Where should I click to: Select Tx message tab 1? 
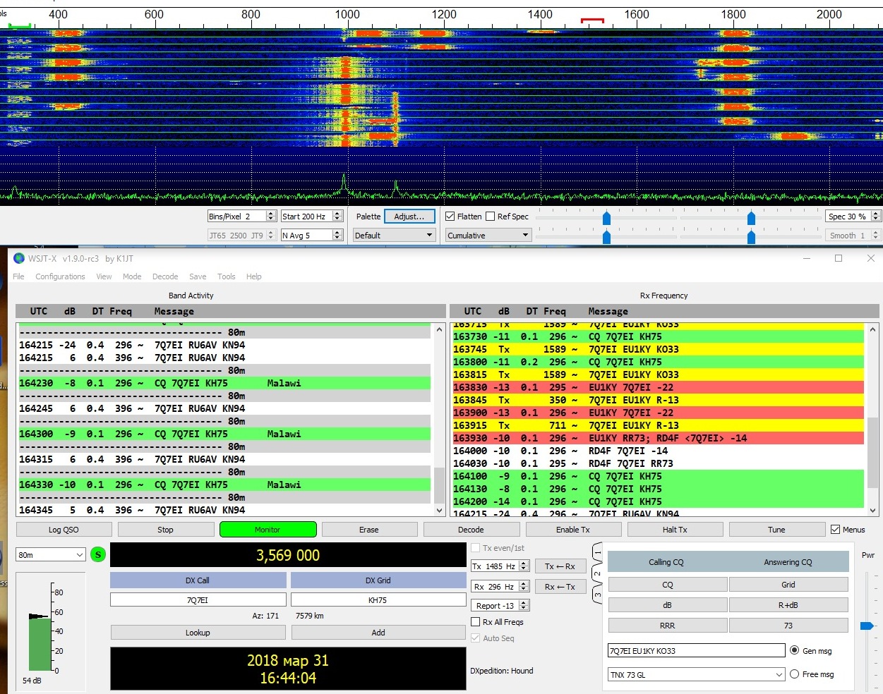coord(597,552)
